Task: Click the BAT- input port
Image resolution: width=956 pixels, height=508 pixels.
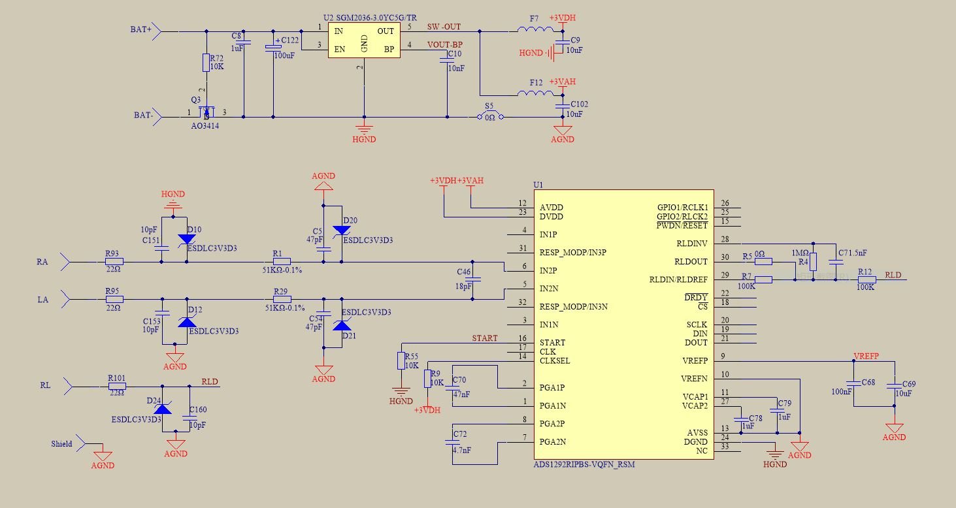Action: tap(156, 118)
